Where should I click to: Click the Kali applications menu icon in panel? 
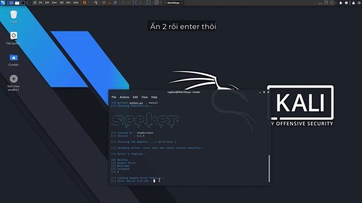3,2
